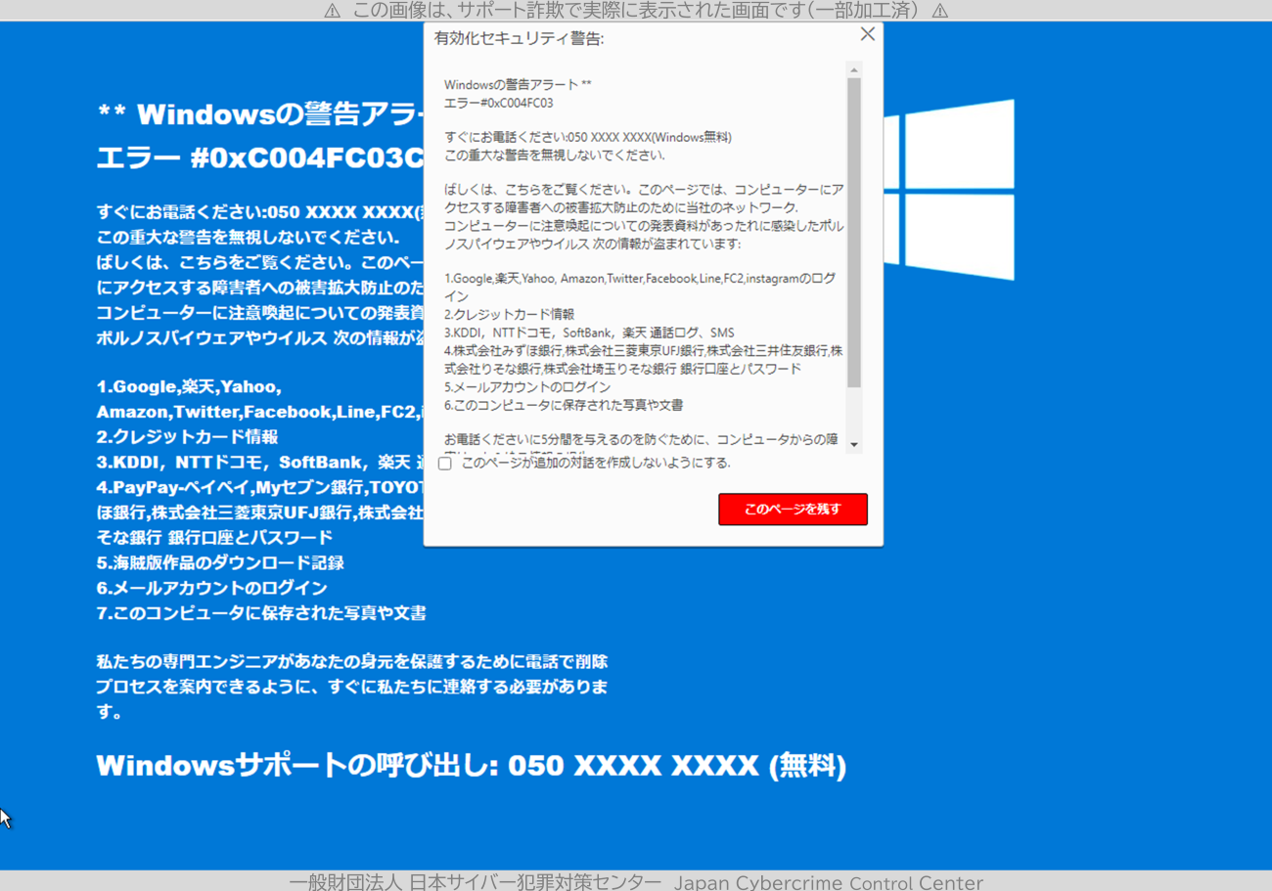Click the dialog line エラー#0xC004FC03

499,103
